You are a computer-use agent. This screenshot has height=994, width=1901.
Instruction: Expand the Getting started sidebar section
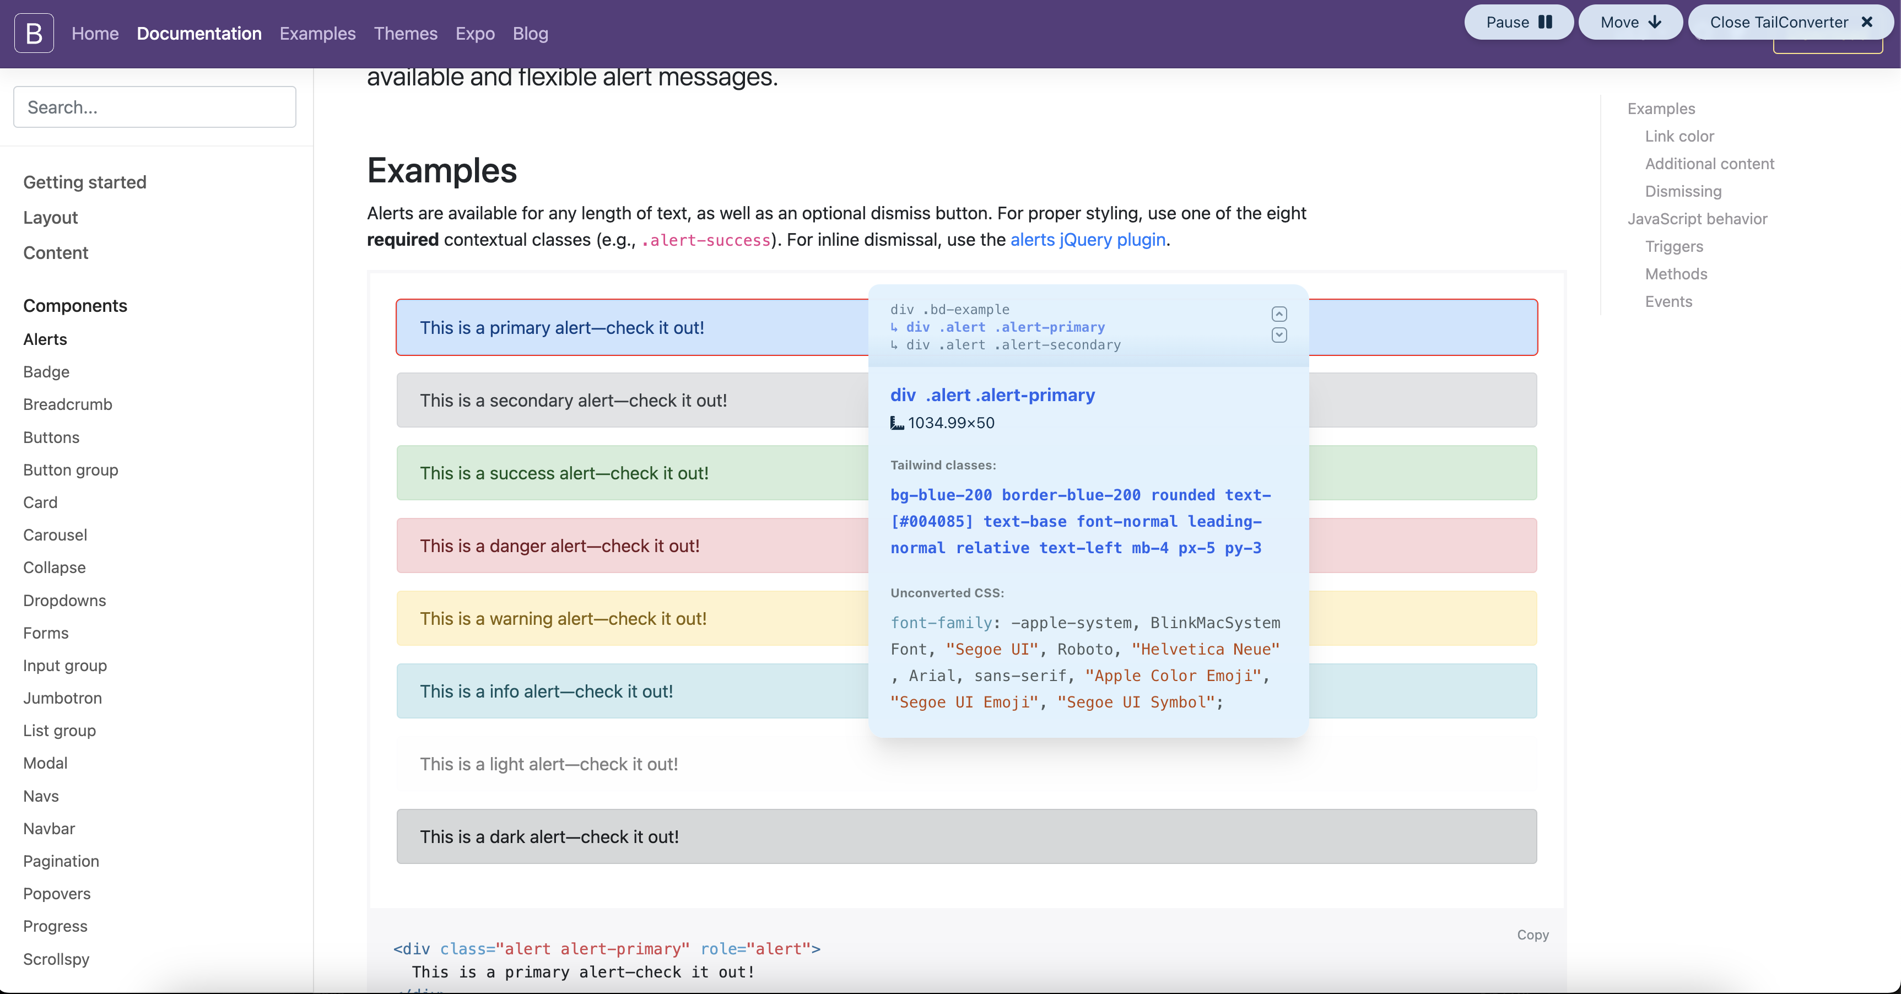(85, 182)
